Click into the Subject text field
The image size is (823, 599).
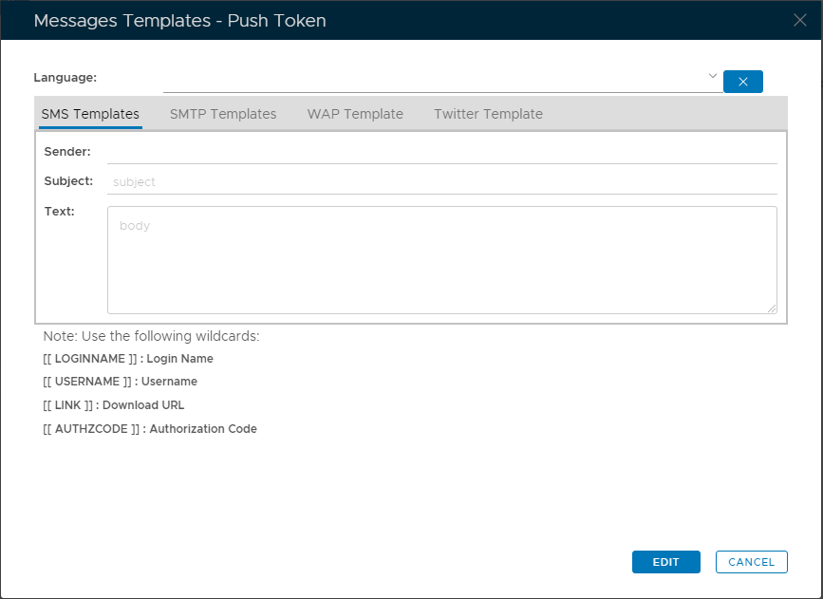coord(441,181)
